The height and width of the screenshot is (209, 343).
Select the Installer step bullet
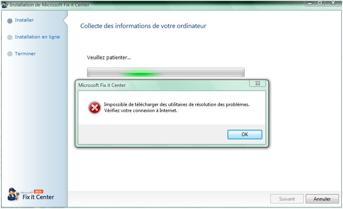tap(10, 21)
